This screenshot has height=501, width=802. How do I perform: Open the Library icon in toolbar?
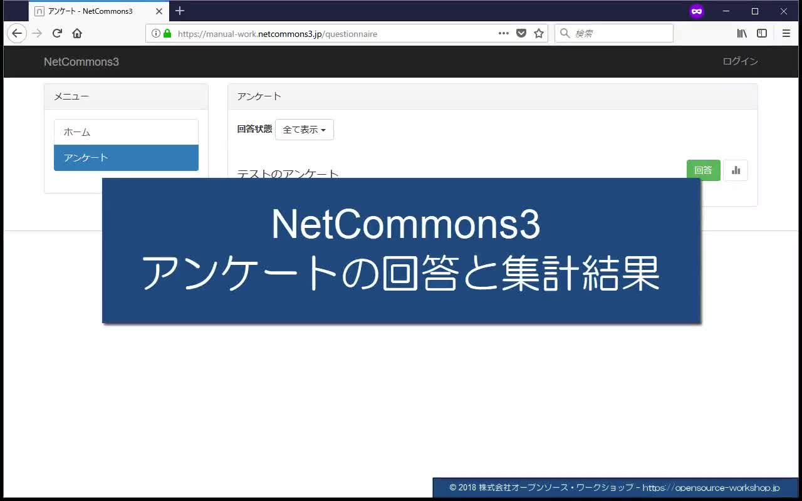(x=742, y=33)
